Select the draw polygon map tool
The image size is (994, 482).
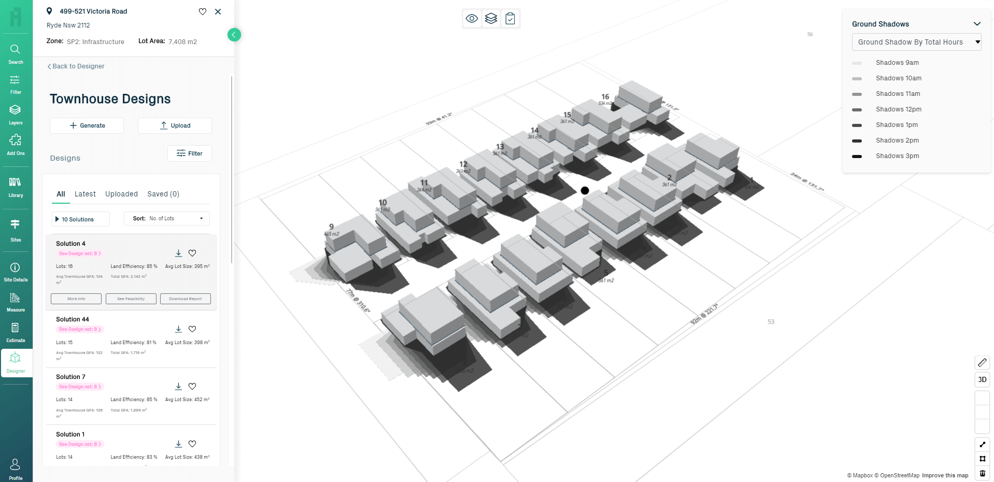coord(982,459)
